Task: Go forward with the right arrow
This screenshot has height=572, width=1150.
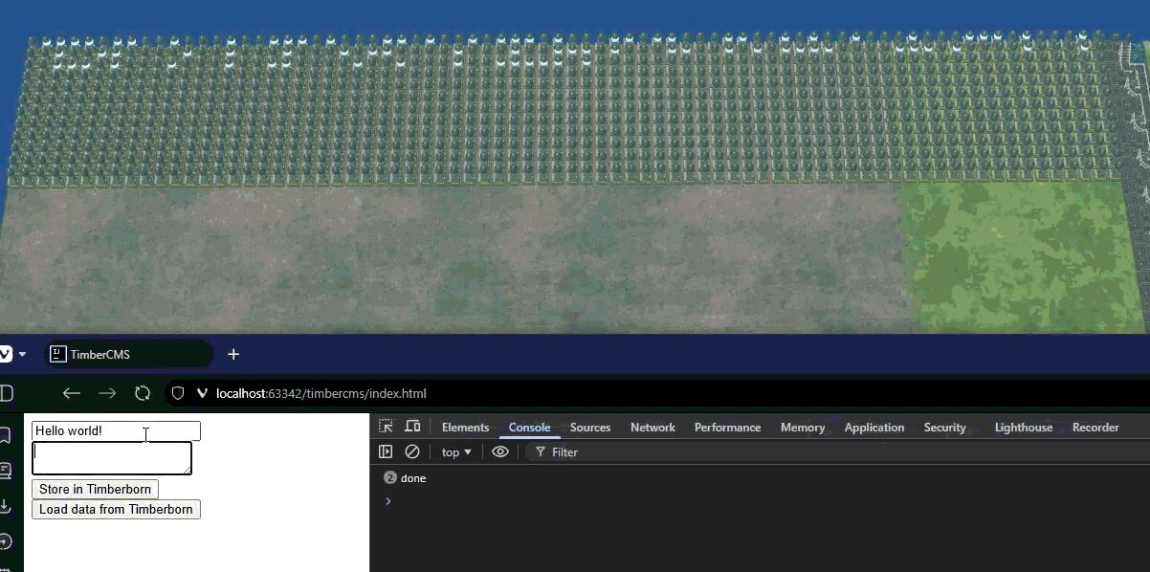Action: tap(107, 393)
